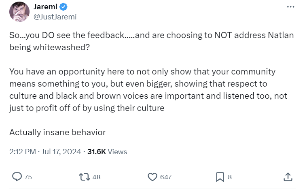Click the 75 replies count
This screenshot has width=307, height=189.
(x=28, y=177)
